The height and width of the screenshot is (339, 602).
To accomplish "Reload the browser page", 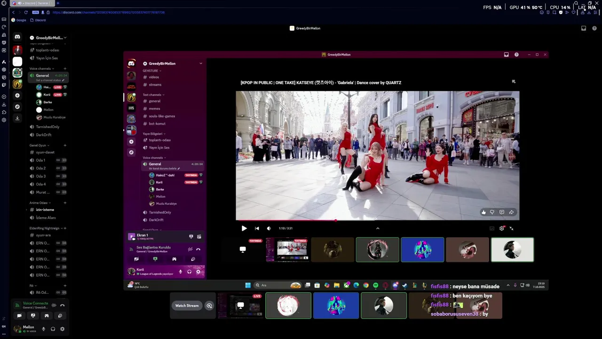I will (26, 12).
